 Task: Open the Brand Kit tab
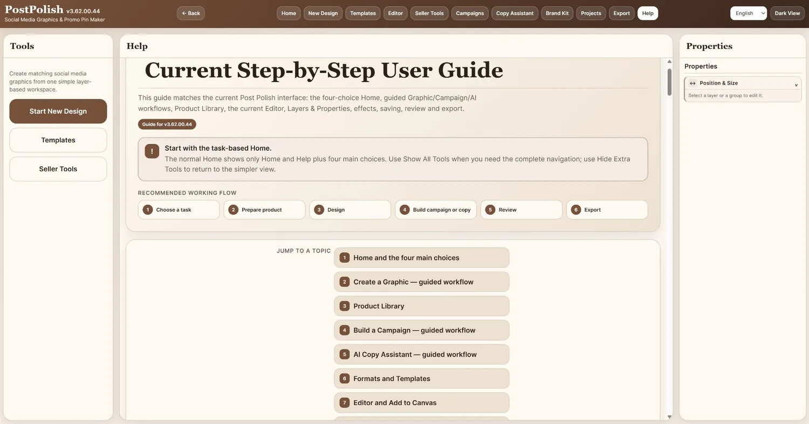pos(557,13)
